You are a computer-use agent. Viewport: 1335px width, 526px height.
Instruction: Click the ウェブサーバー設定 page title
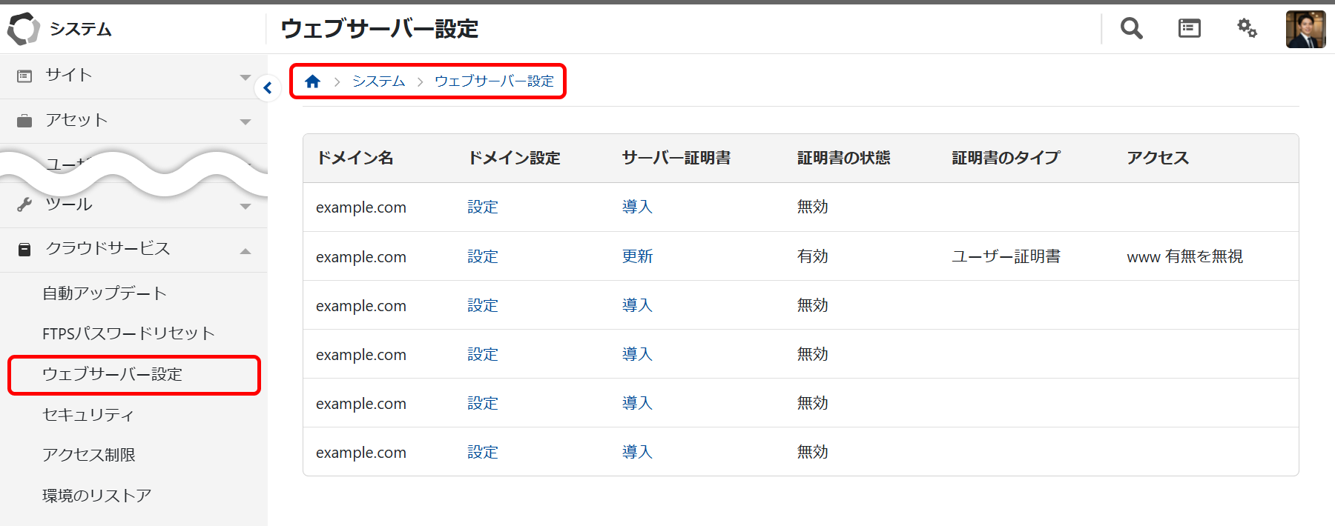click(380, 29)
